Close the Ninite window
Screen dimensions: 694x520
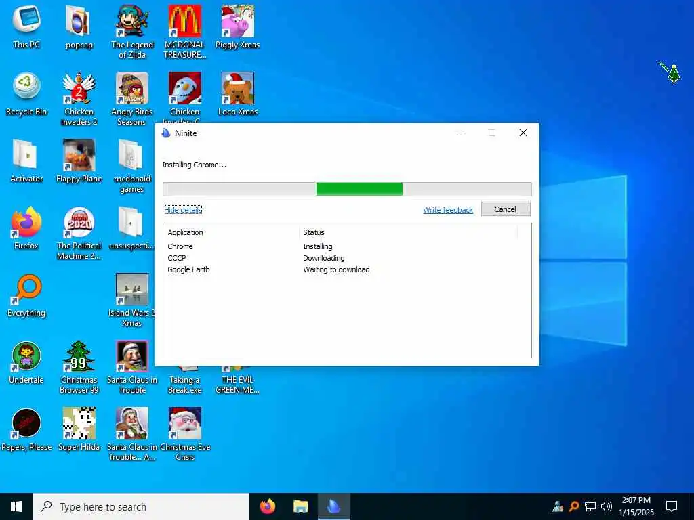[523, 133]
